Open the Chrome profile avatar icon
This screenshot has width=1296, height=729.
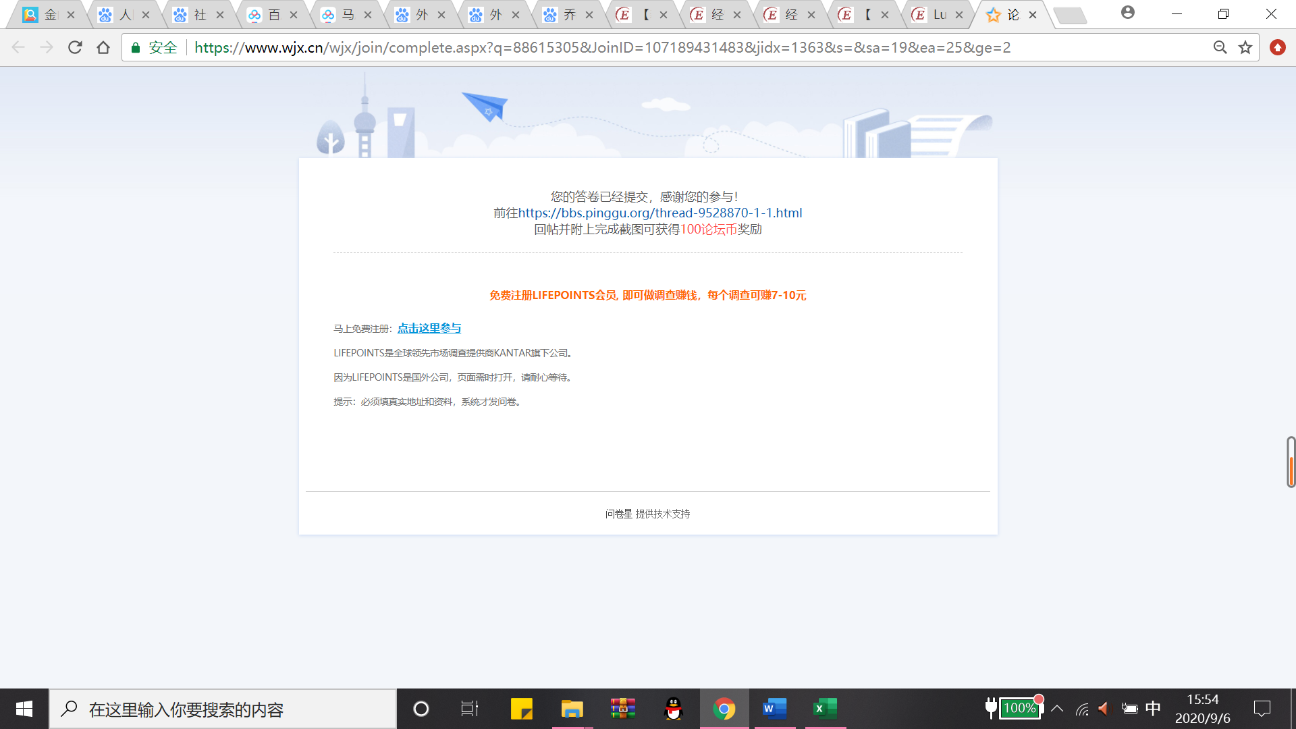pos(1127,13)
